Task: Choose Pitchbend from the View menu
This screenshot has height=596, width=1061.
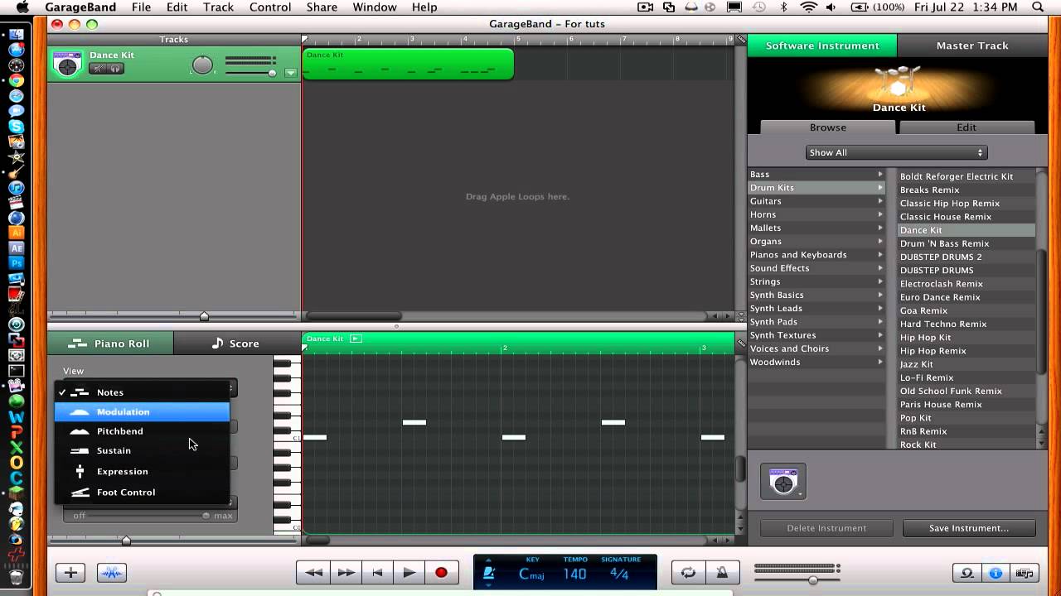Action: click(142, 431)
